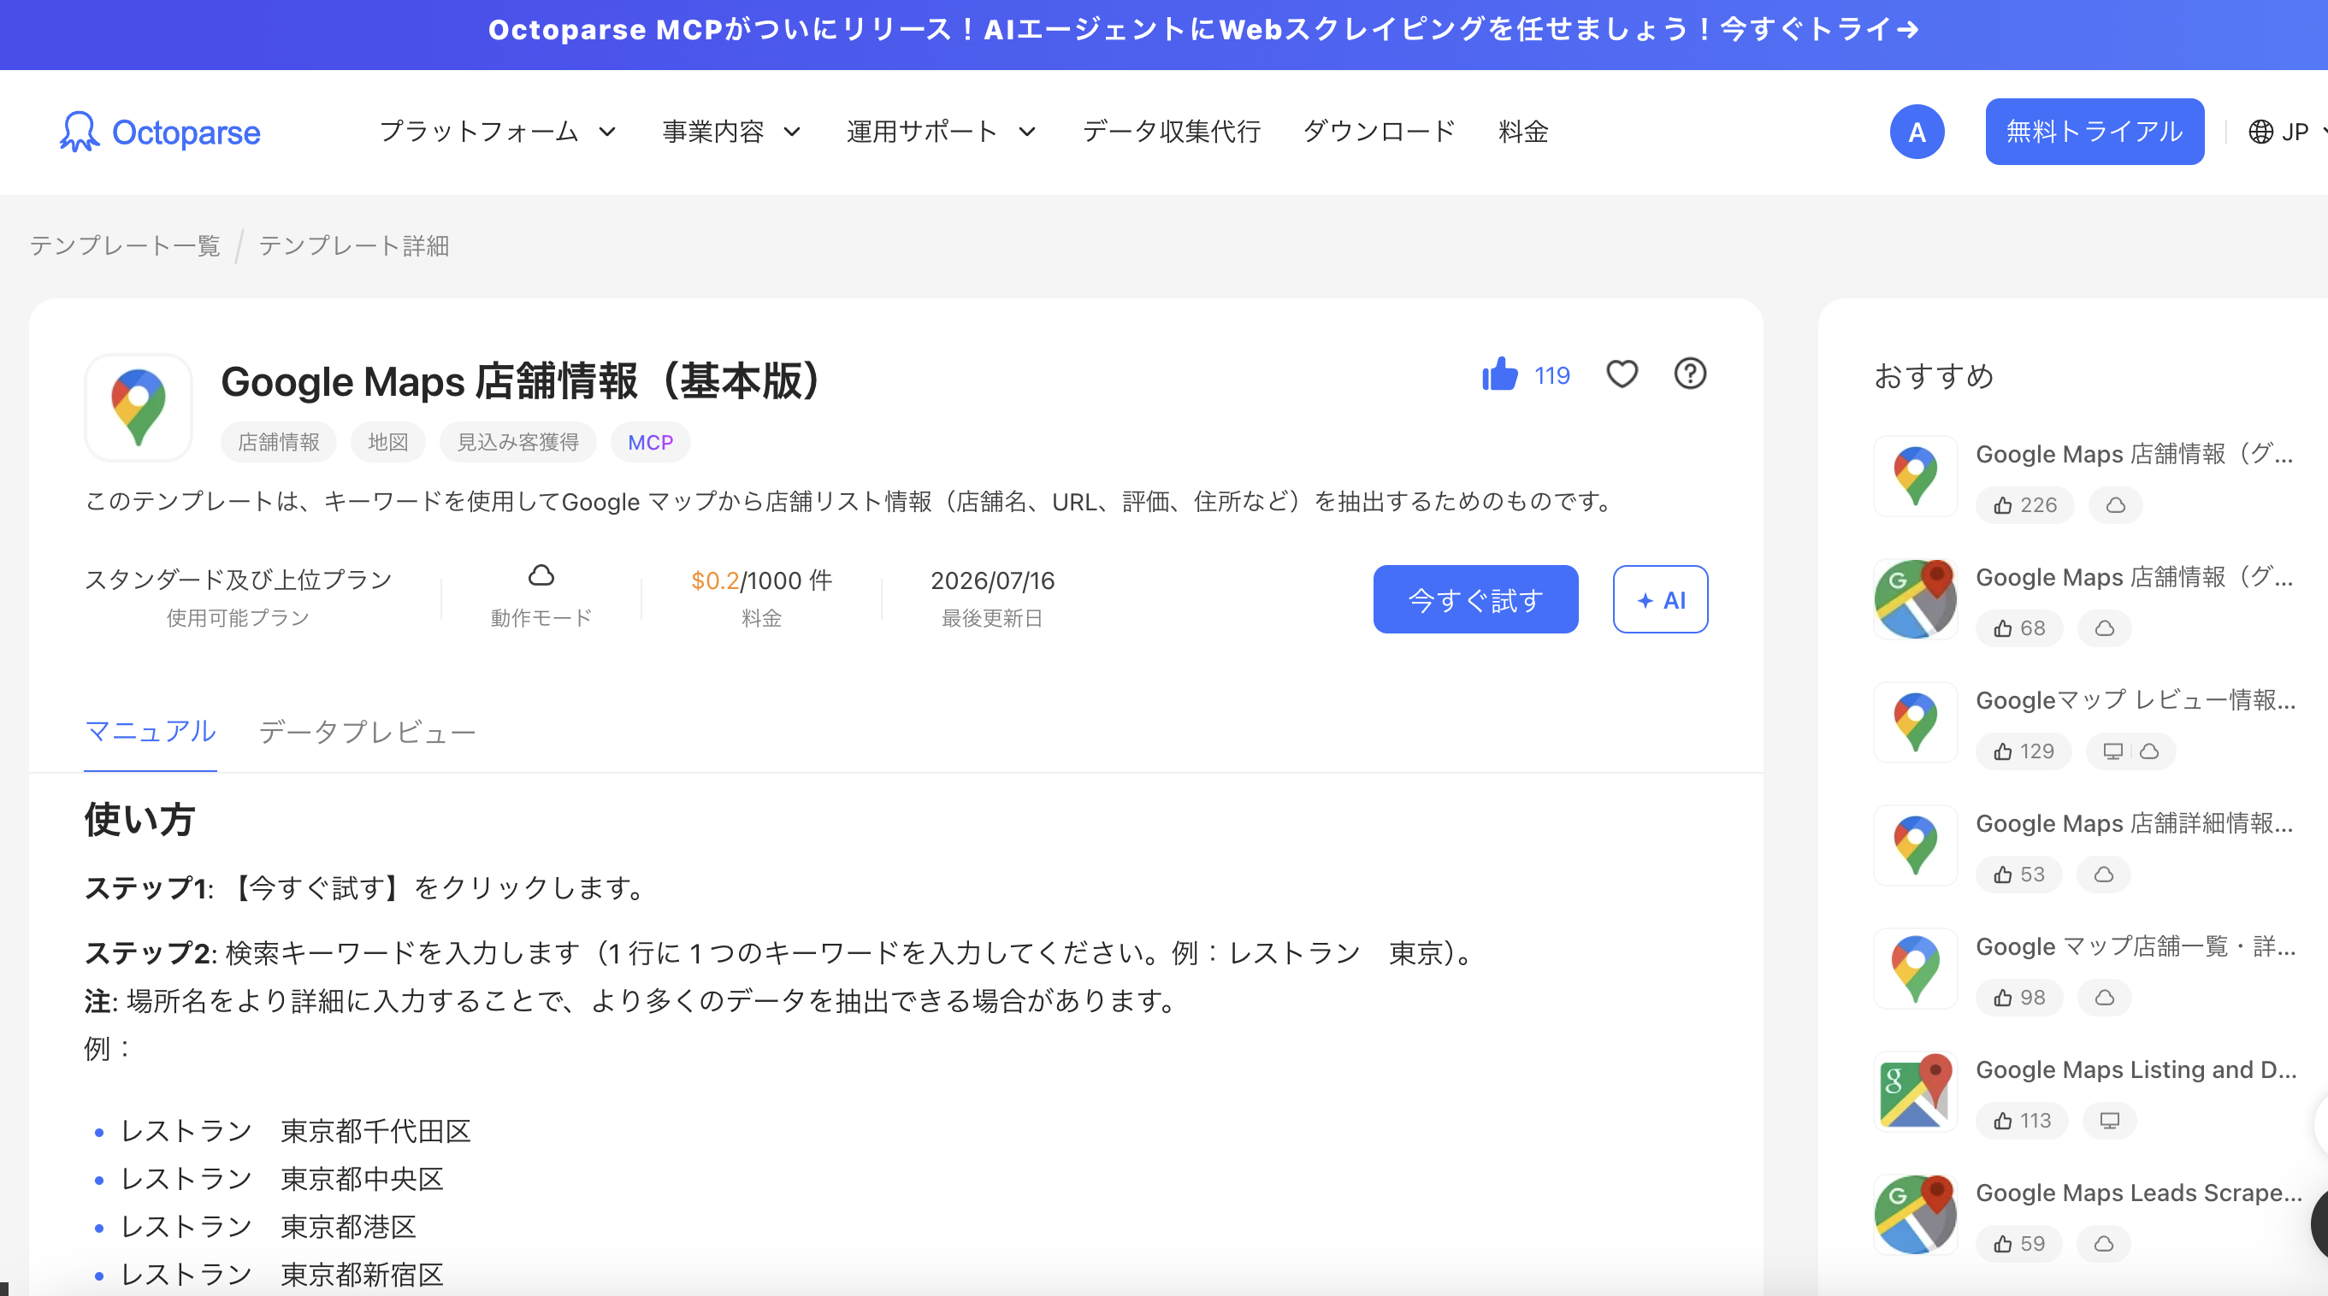2328x1296 pixels.
Task: Click the cloud icon above 動作モード
Action: 541,575
